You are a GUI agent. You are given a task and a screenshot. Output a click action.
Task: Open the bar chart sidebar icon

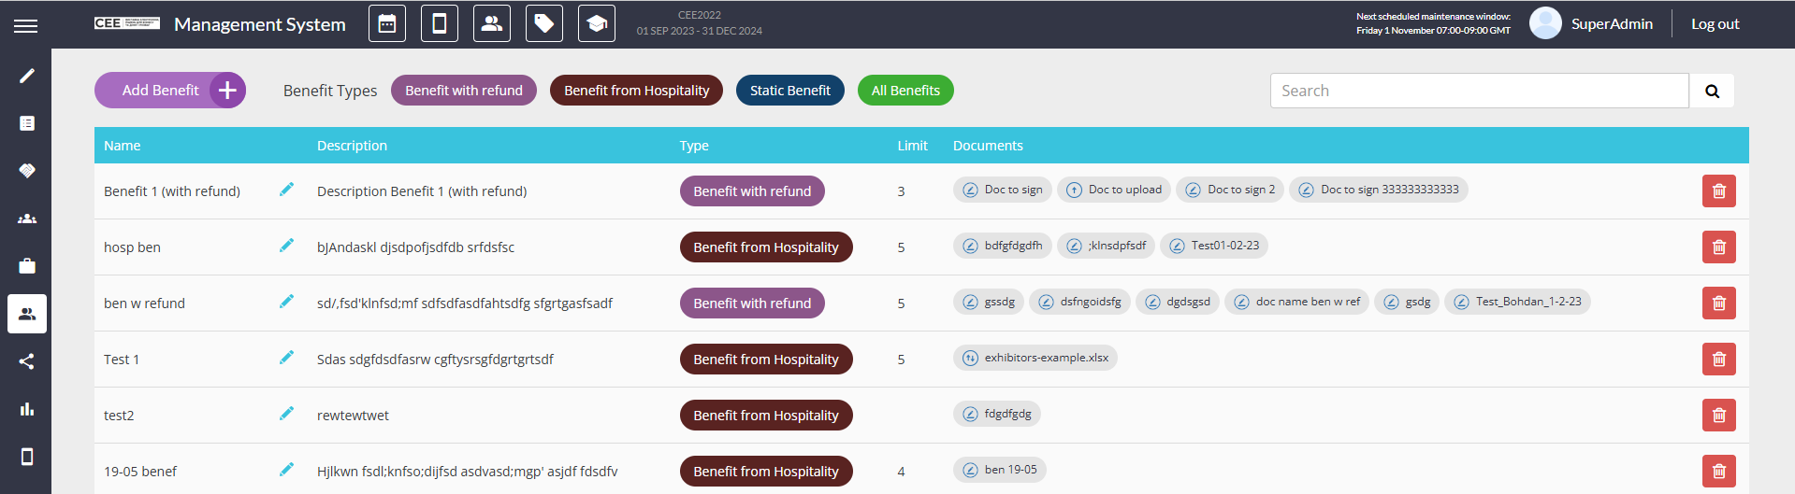(x=27, y=409)
